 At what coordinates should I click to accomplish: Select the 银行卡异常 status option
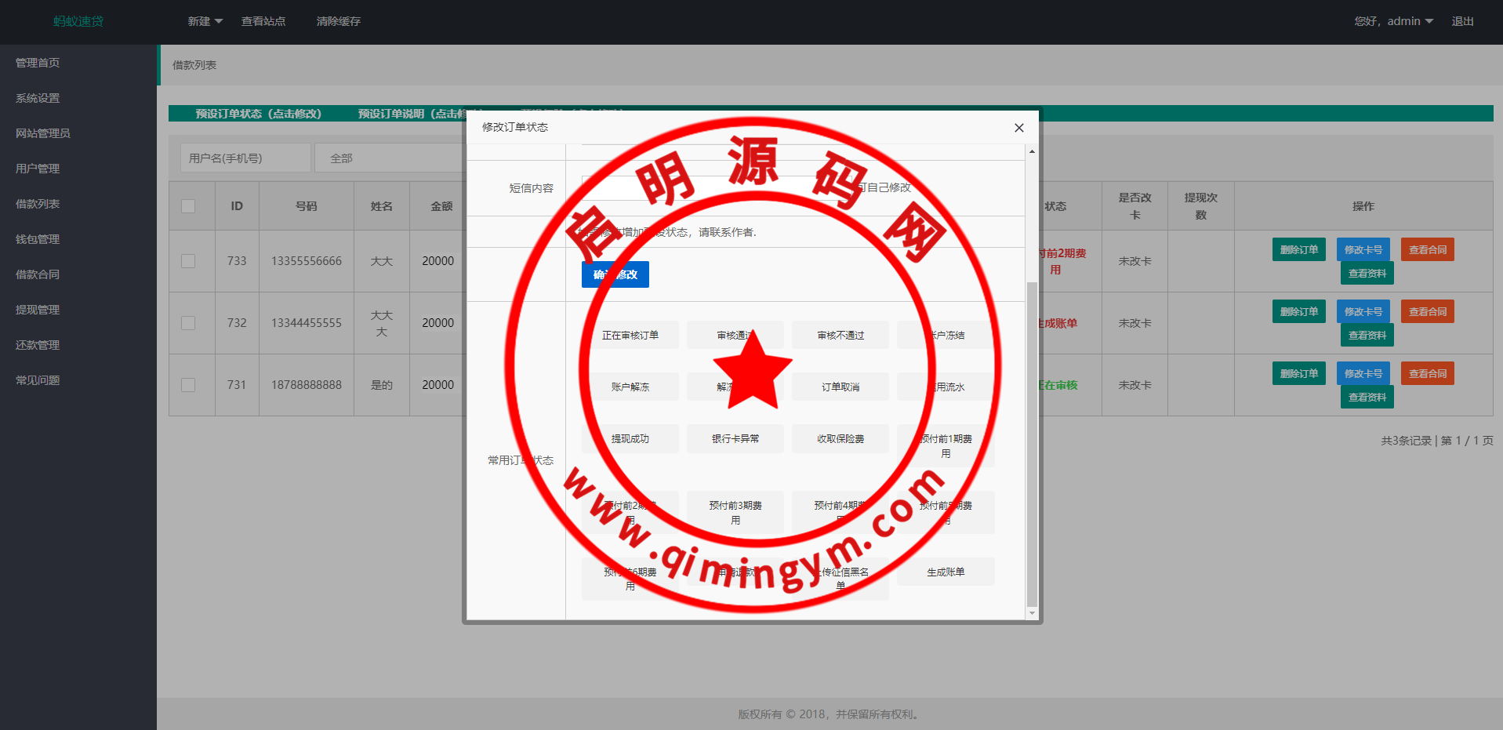(735, 439)
